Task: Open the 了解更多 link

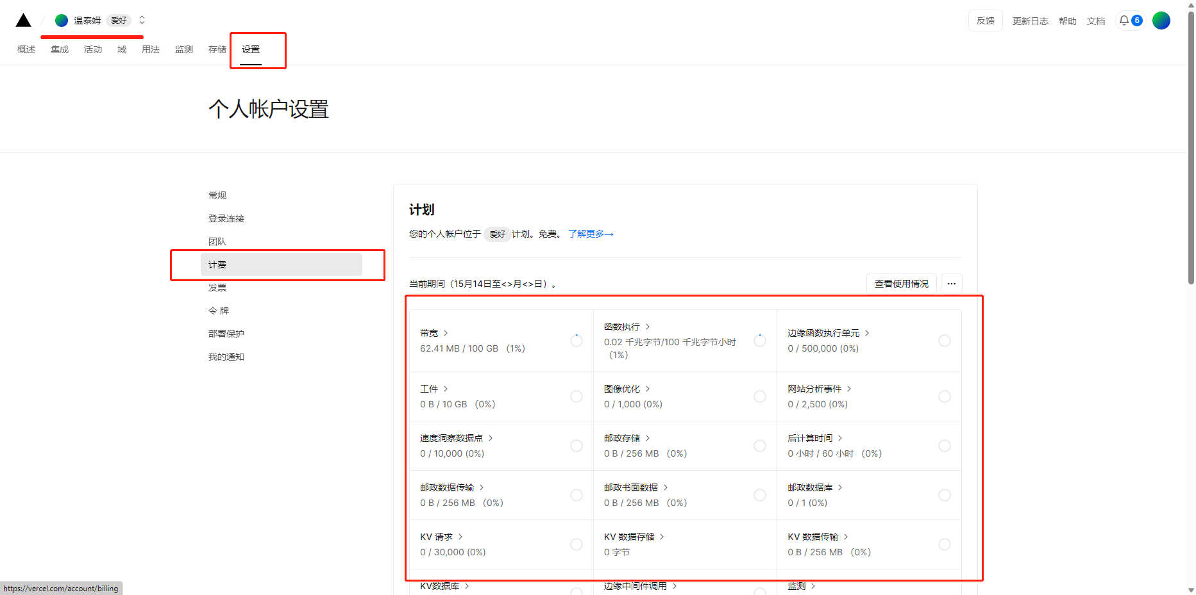Action: [x=590, y=234]
